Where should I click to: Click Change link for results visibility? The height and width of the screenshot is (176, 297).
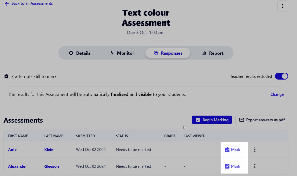click(277, 94)
